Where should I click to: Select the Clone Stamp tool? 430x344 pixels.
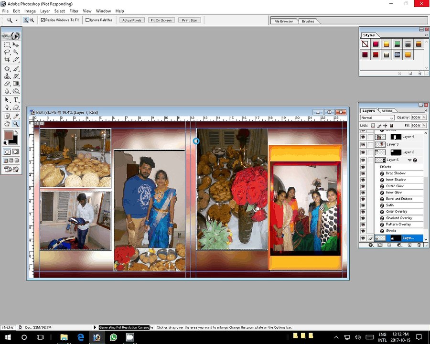[x=7, y=76]
